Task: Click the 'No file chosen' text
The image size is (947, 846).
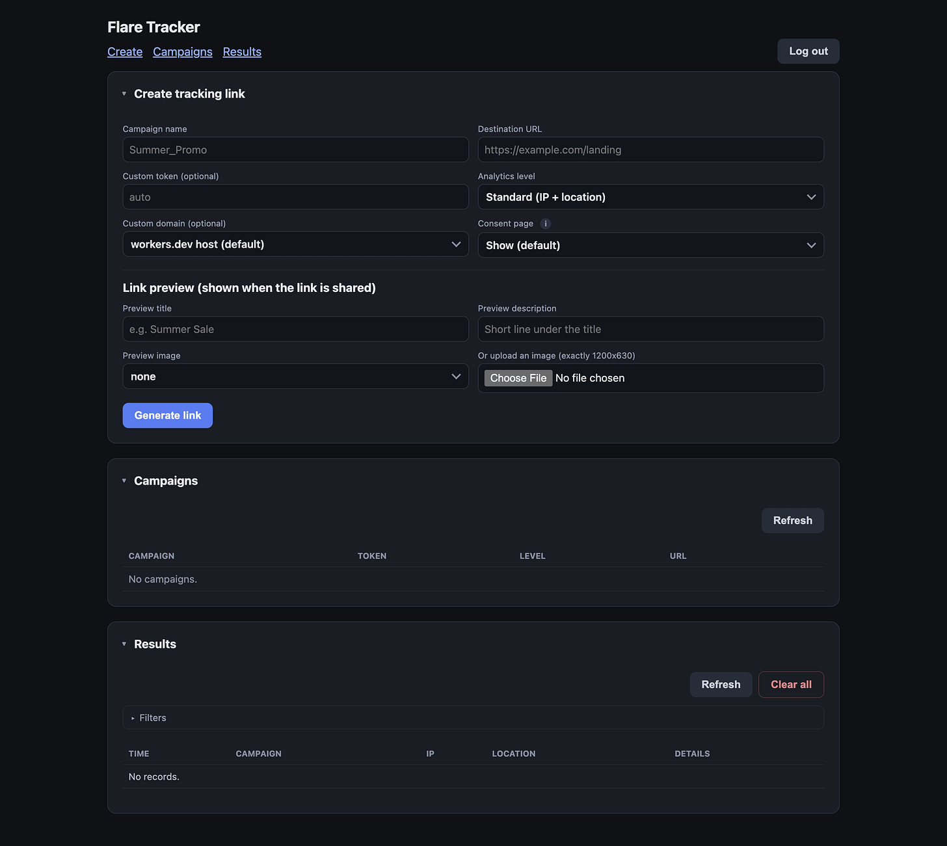Action: 590,378
